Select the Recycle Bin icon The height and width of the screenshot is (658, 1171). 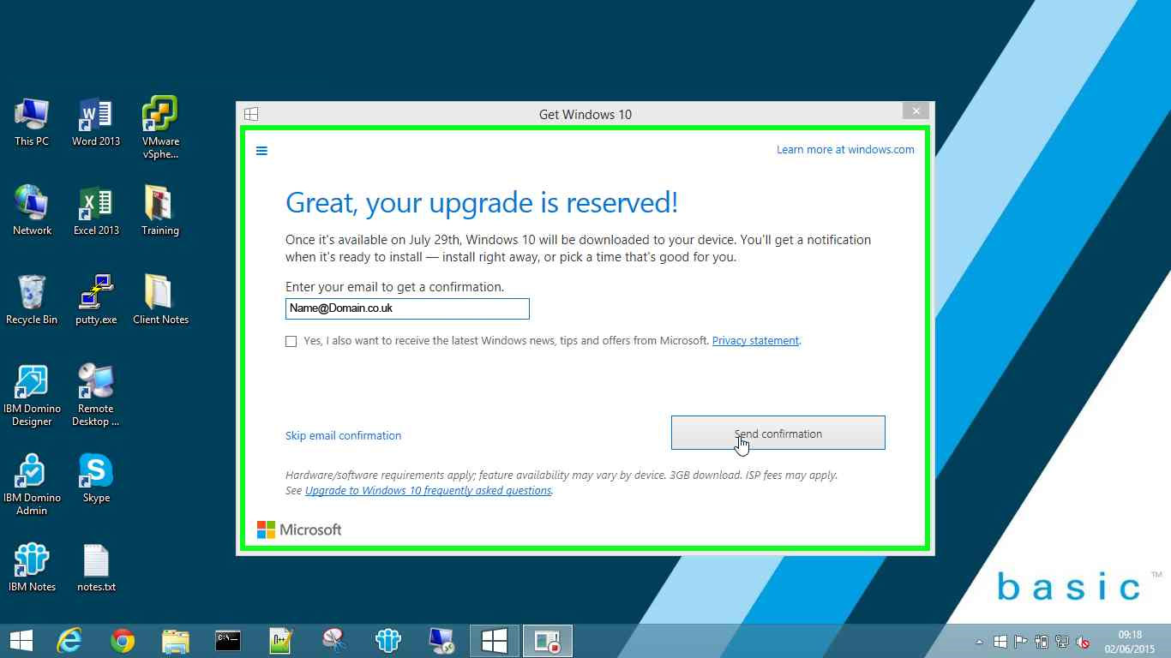(32, 300)
